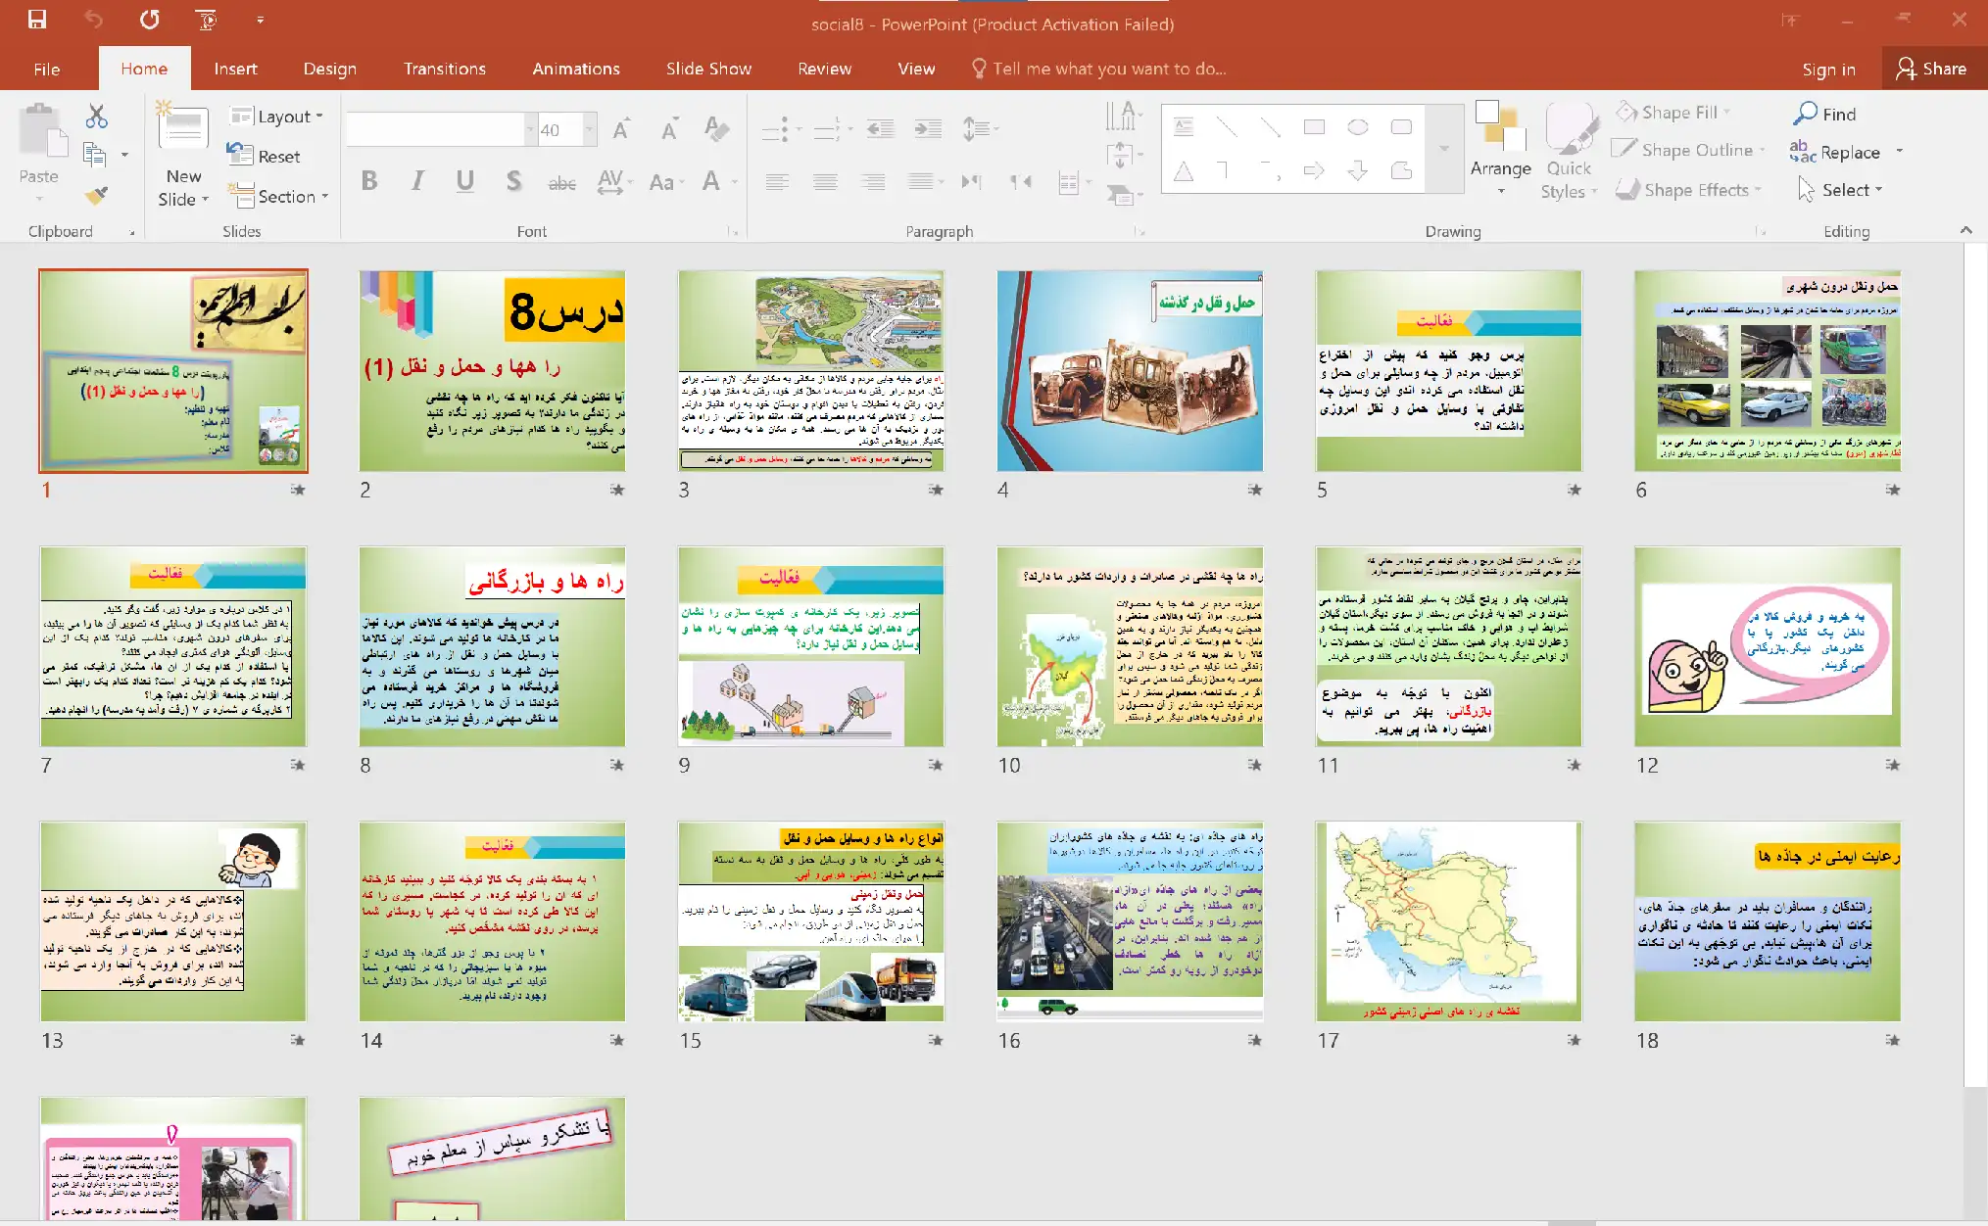Viewport: 1988px width, 1226px height.
Task: Switch to the Slide Show tab
Action: (708, 69)
